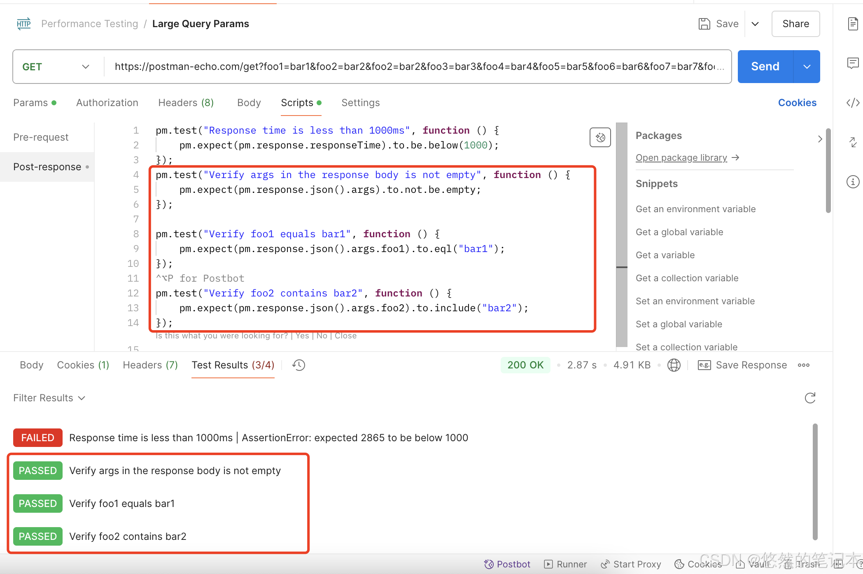Switch to the Headers (8) request tab
The width and height of the screenshot is (863, 574).
pos(186,103)
